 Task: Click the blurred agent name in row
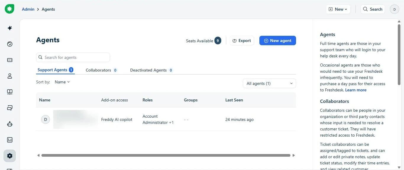tap(76, 119)
